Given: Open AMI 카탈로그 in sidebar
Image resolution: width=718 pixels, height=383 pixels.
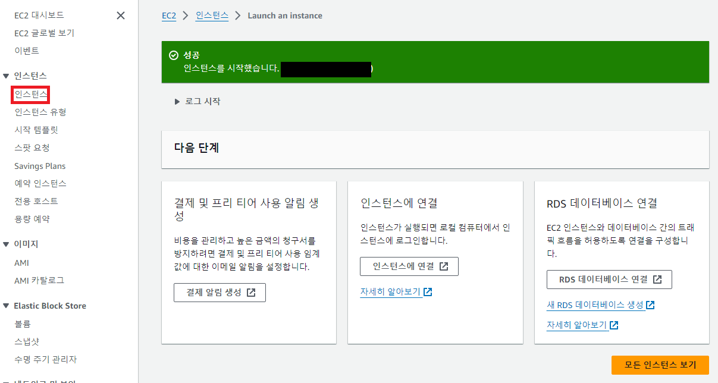Looking at the screenshot, I should click(x=39, y=280).
